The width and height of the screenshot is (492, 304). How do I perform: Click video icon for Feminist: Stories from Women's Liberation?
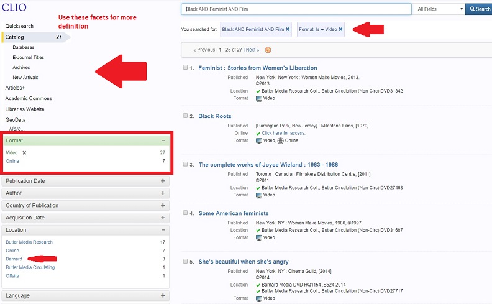tap(259, 98)
